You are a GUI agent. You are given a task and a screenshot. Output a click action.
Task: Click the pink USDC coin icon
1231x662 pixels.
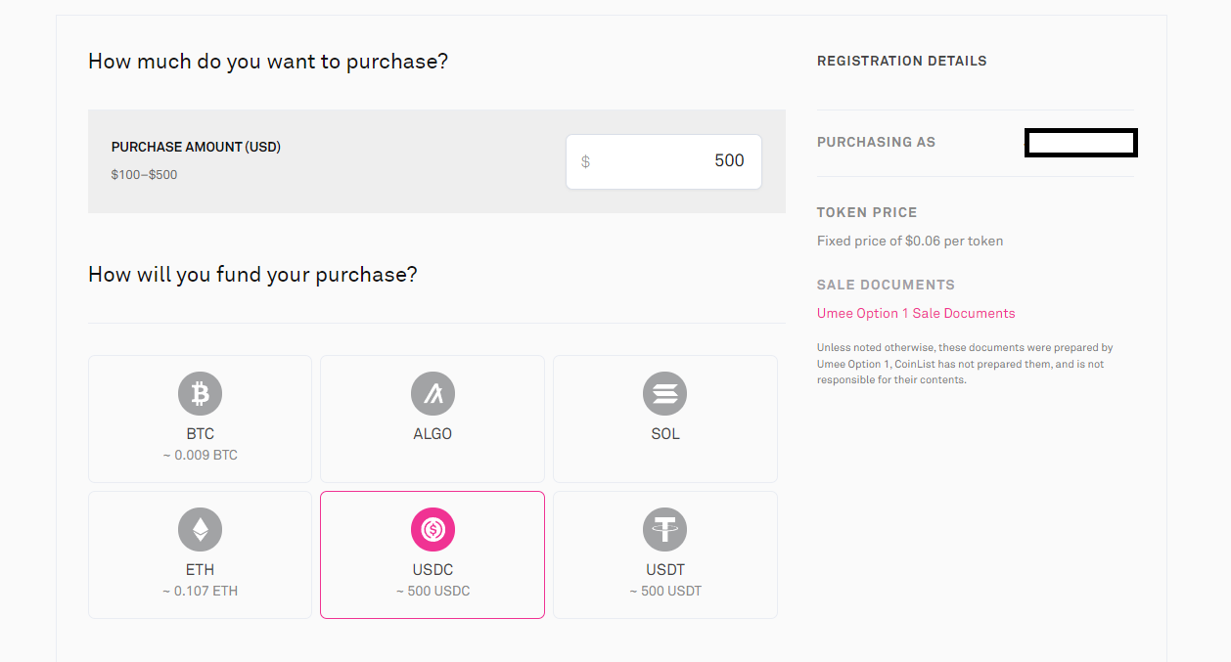click(x=433, y=530)
